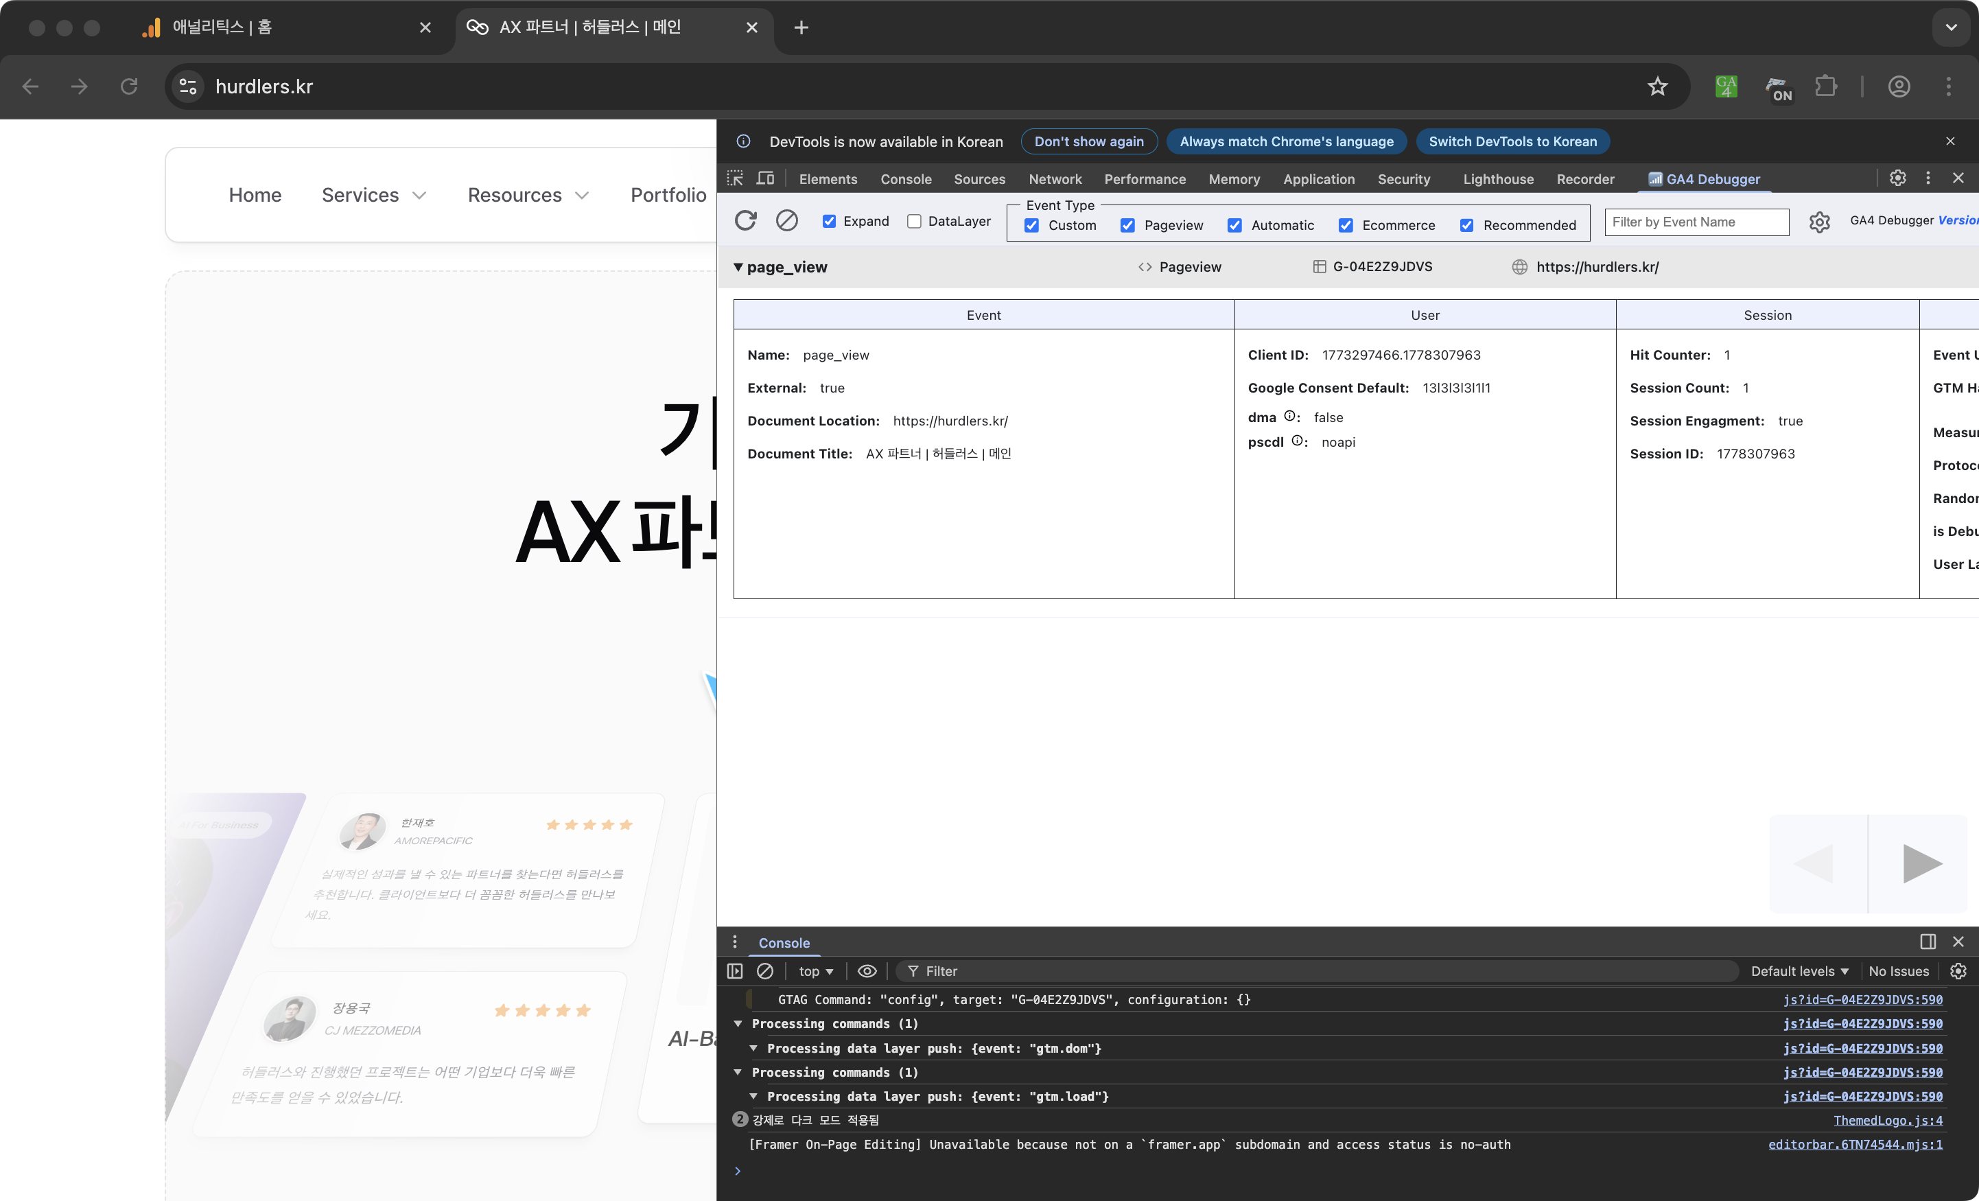Open the console drawer three-dot menu
The image size is (1979, 1201).
[x=735, y=942]
